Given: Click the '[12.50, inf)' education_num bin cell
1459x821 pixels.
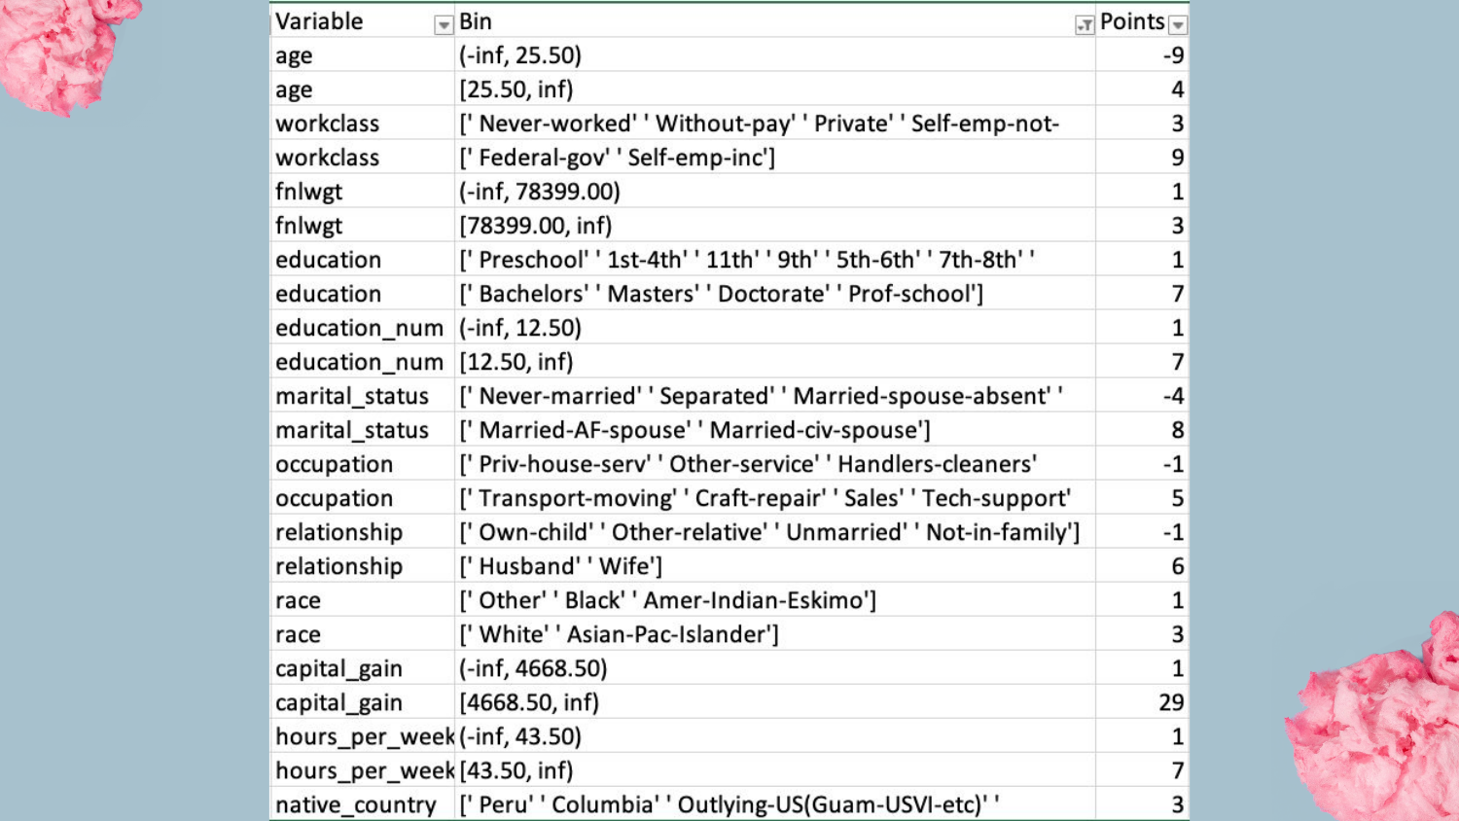Looking at the screenshot, I should 516,362.
